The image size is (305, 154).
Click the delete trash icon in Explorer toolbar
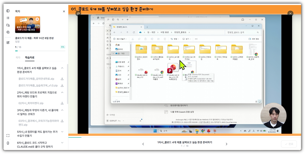coord(165,39)
